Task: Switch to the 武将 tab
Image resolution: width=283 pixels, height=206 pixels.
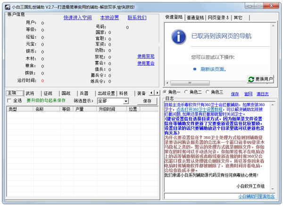Action: pos(30,94)
